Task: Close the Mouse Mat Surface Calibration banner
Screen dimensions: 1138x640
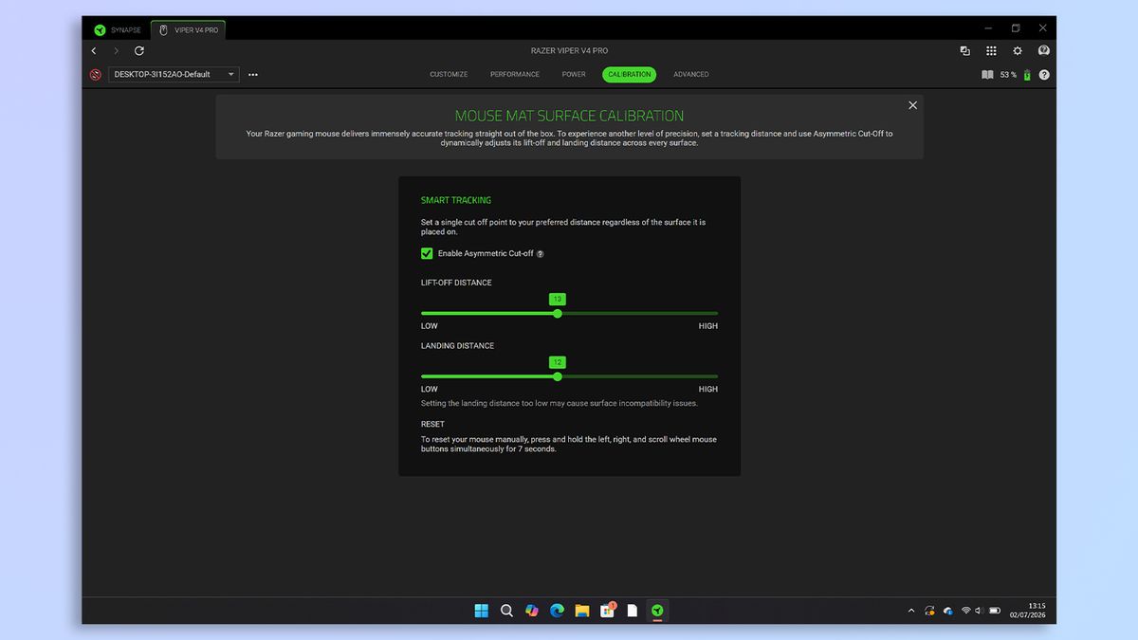Action: 913,105
